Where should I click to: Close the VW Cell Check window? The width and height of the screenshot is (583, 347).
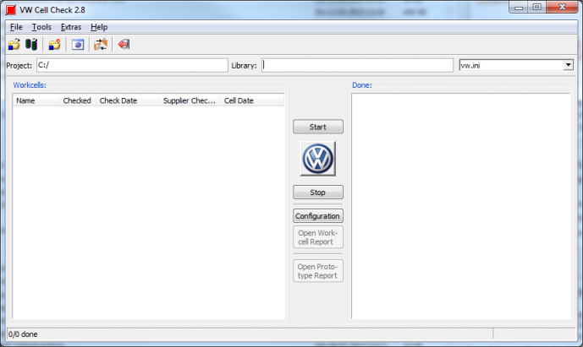point(562,8)
